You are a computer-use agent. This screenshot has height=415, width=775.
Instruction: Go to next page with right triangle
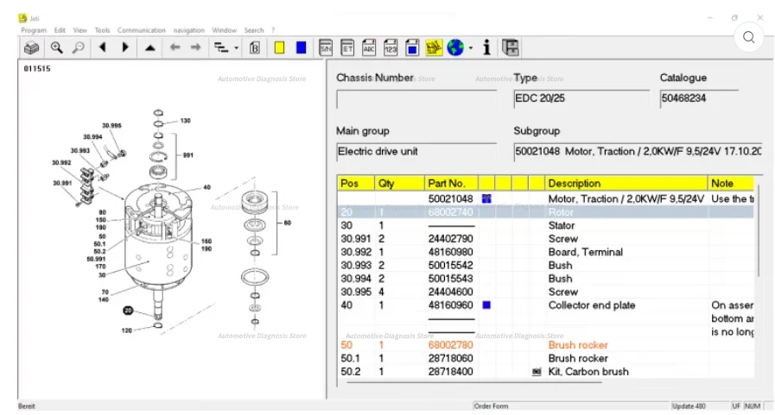click(x=125, y=48)
